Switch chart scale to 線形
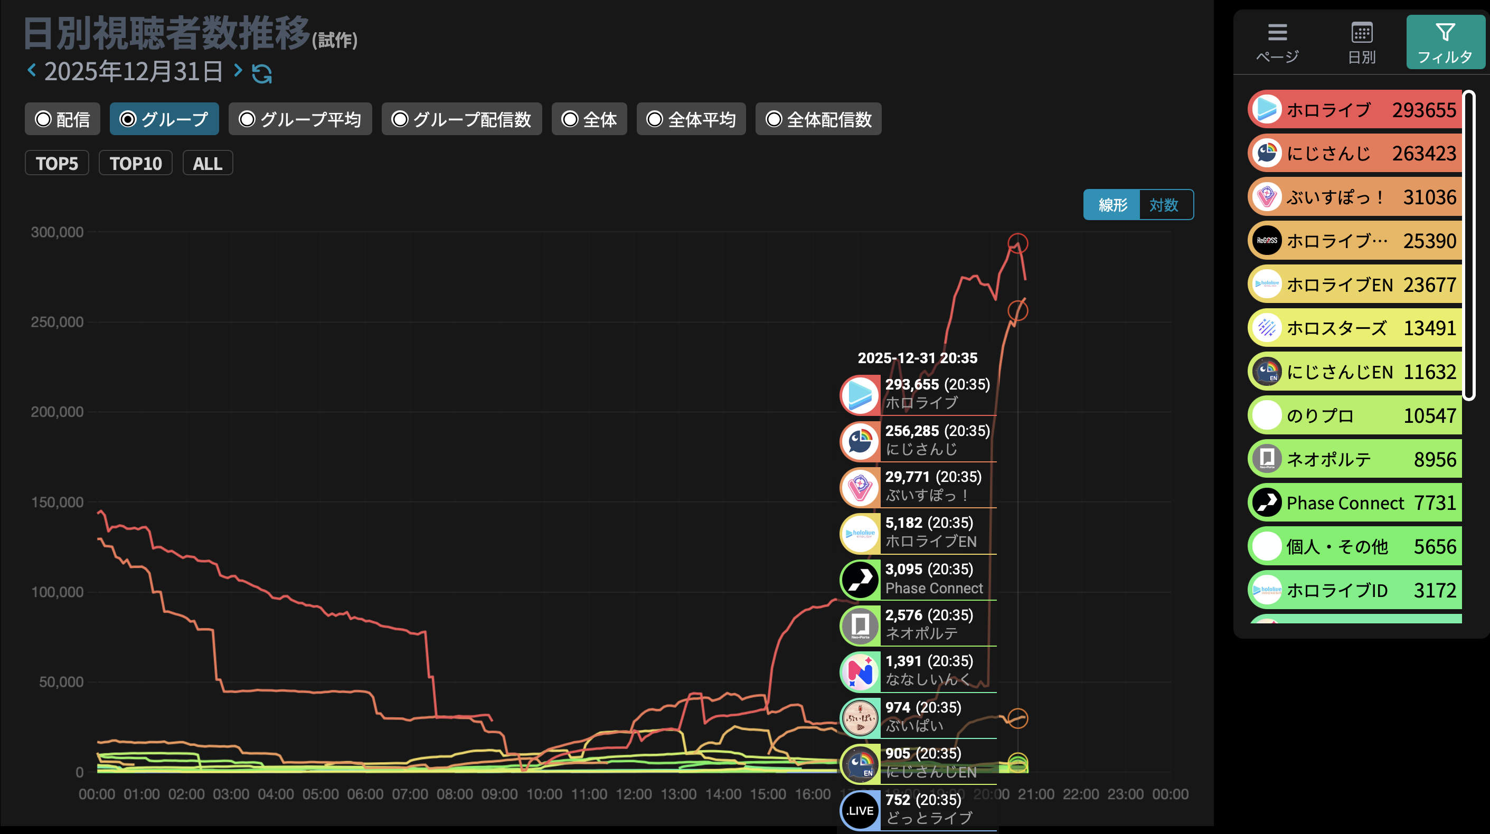 (x=1112, y=205)
